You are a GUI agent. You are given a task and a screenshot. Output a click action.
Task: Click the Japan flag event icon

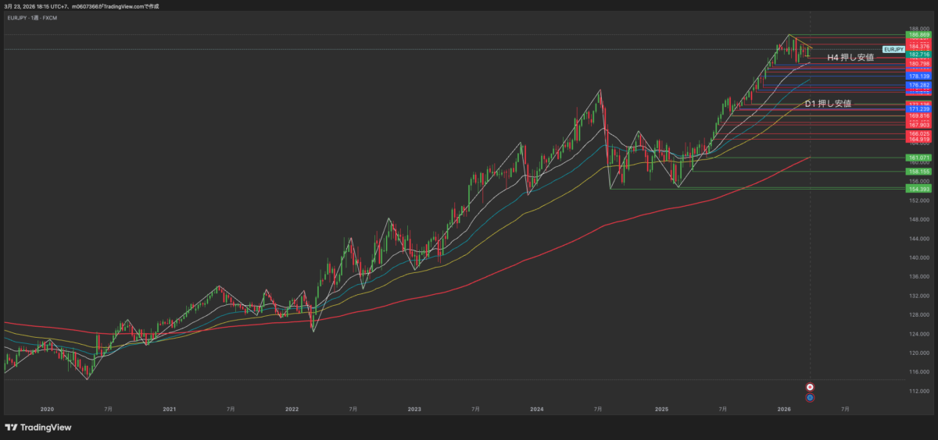point(810,387)
